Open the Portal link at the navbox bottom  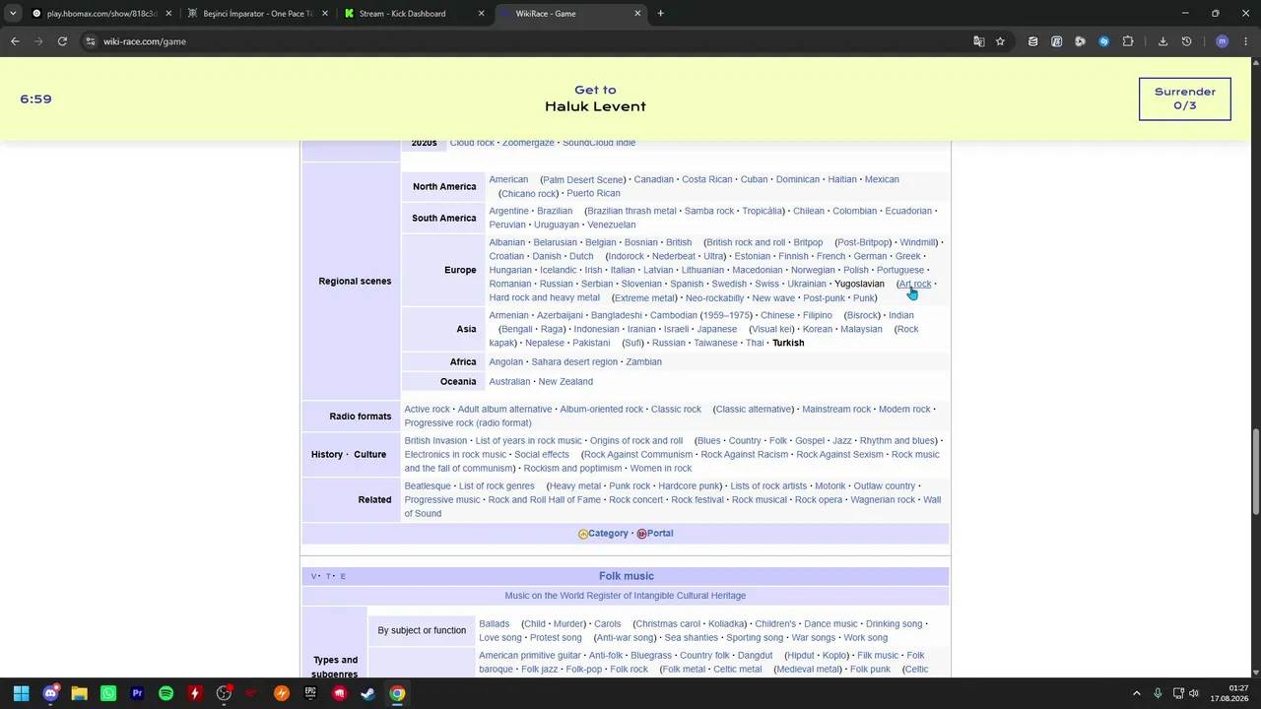click(x=660, y=533)
